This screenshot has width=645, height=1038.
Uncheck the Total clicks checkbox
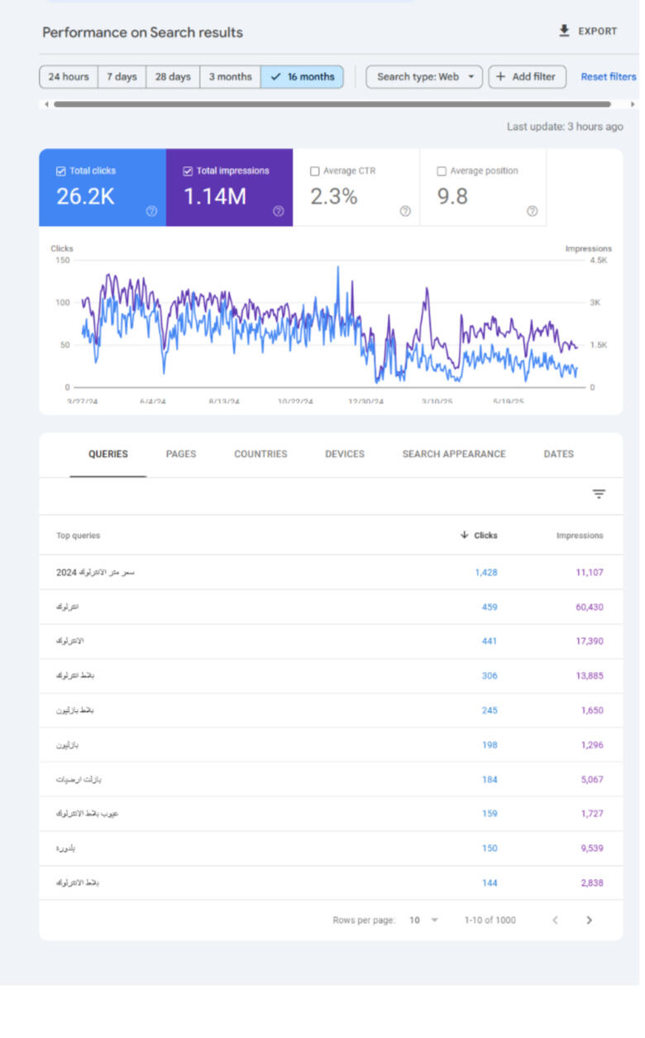(61, 171)
